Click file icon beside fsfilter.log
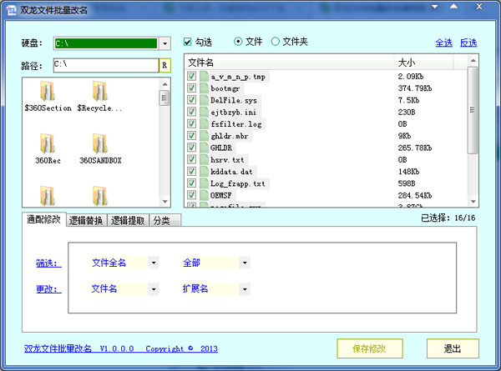This screenshot has height=371, width=501. [x=205, y=123]
